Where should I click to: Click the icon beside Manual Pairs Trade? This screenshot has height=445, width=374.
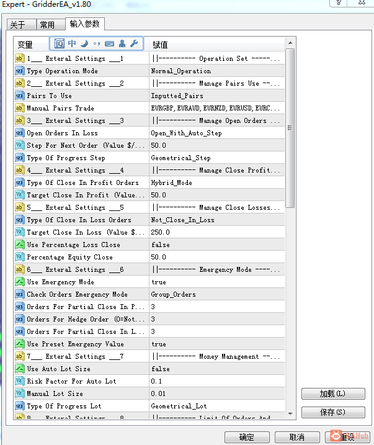click(20, 108)
